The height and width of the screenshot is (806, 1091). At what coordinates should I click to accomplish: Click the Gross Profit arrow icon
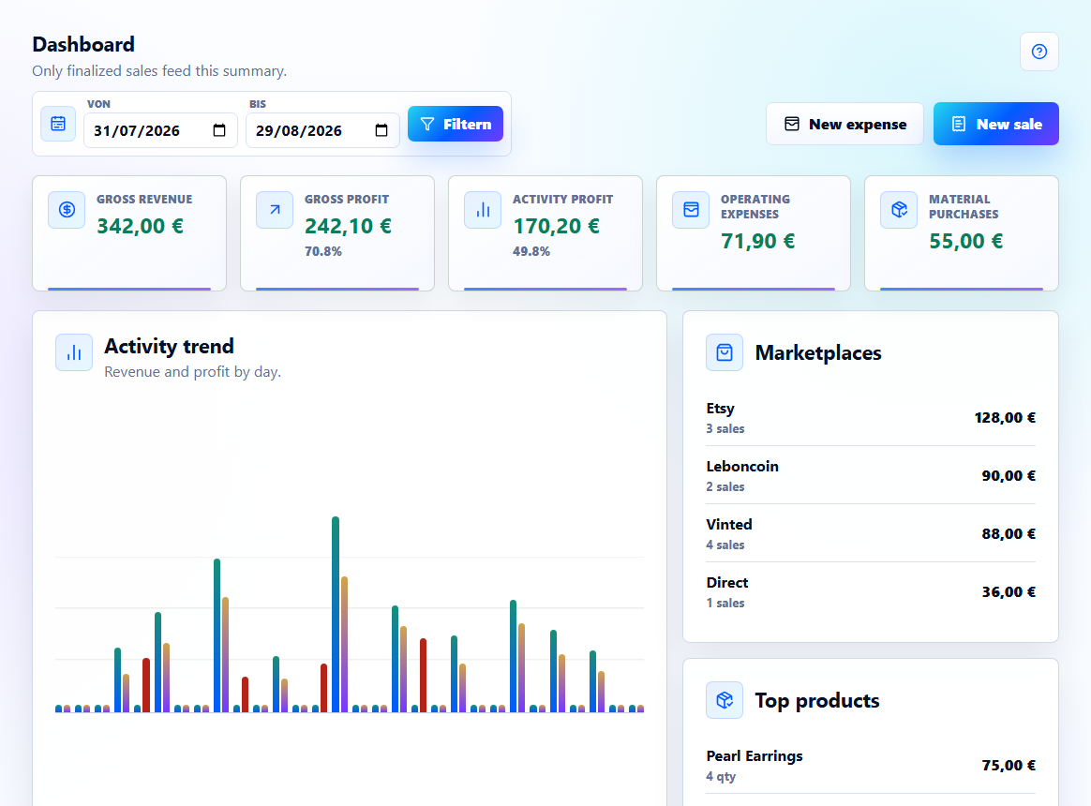275,210
